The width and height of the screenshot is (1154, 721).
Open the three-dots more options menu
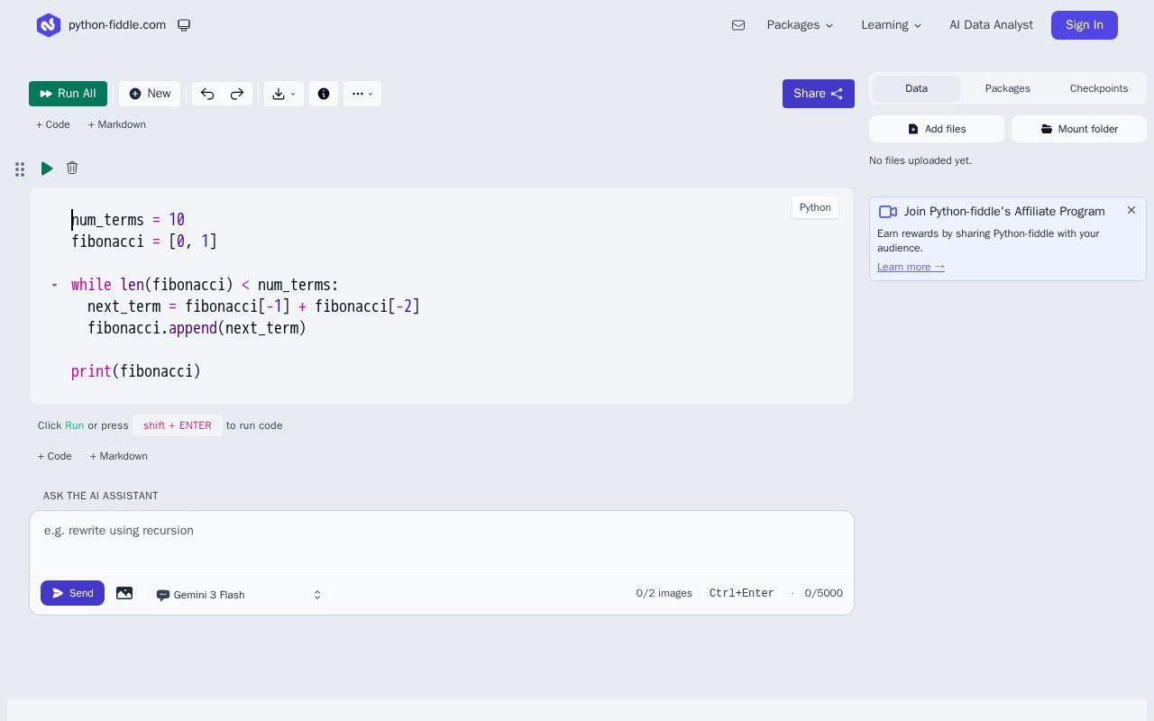(x=362, y=94)
